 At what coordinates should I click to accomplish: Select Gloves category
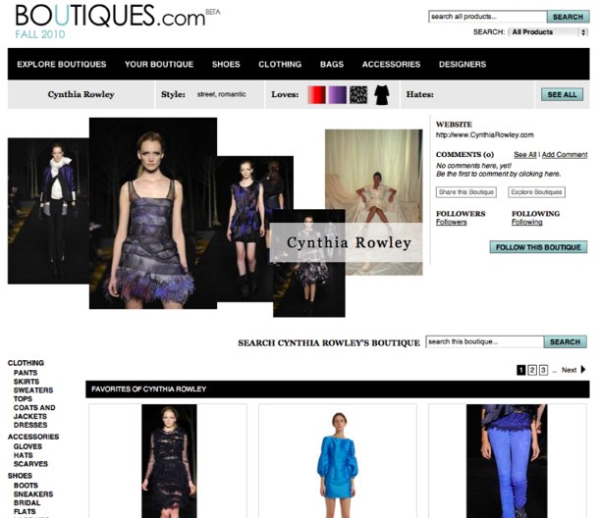(x=27, y=446)
